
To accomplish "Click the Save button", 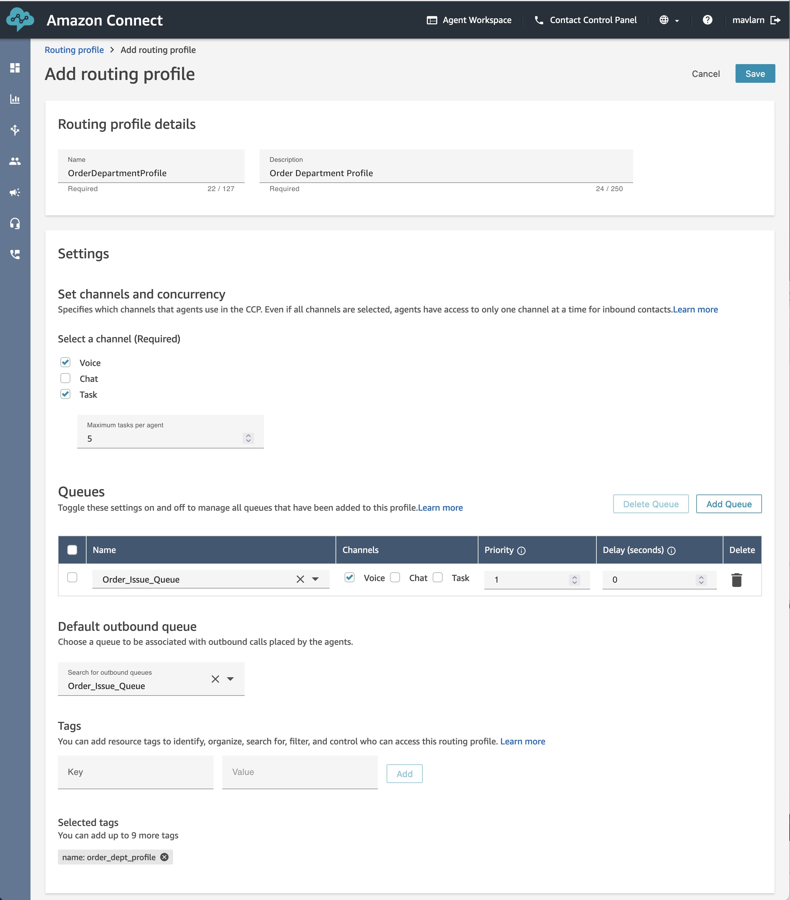I will click(x=755, y=73).
